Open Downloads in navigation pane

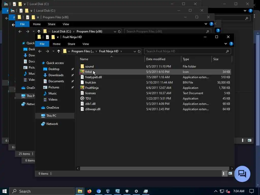[56, 75]
